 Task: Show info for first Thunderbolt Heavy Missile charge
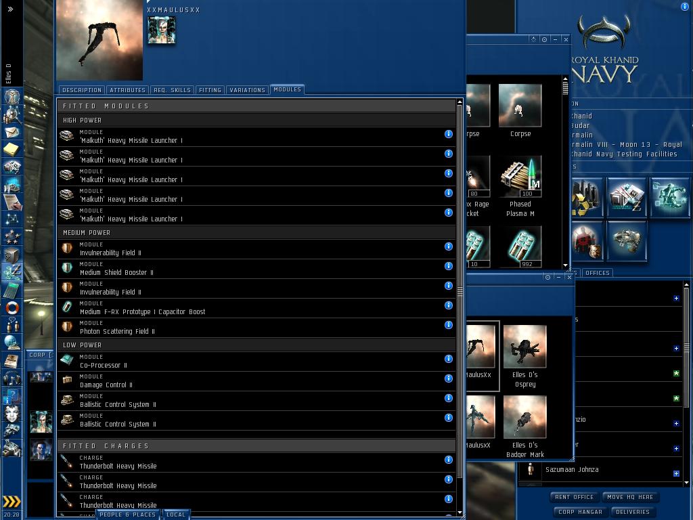tap(448, 460)
